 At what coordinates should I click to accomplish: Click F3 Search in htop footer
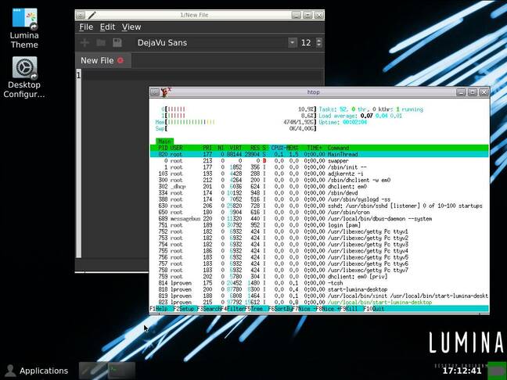tap(209, 309)
